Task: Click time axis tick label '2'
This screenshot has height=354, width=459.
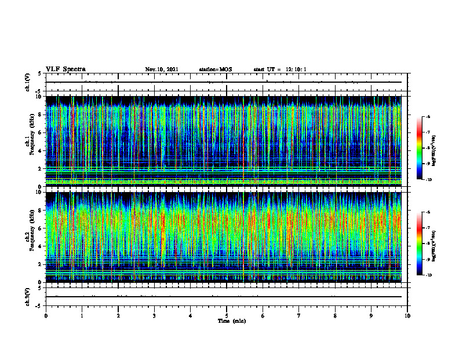Action: click(x=118, y=316)
